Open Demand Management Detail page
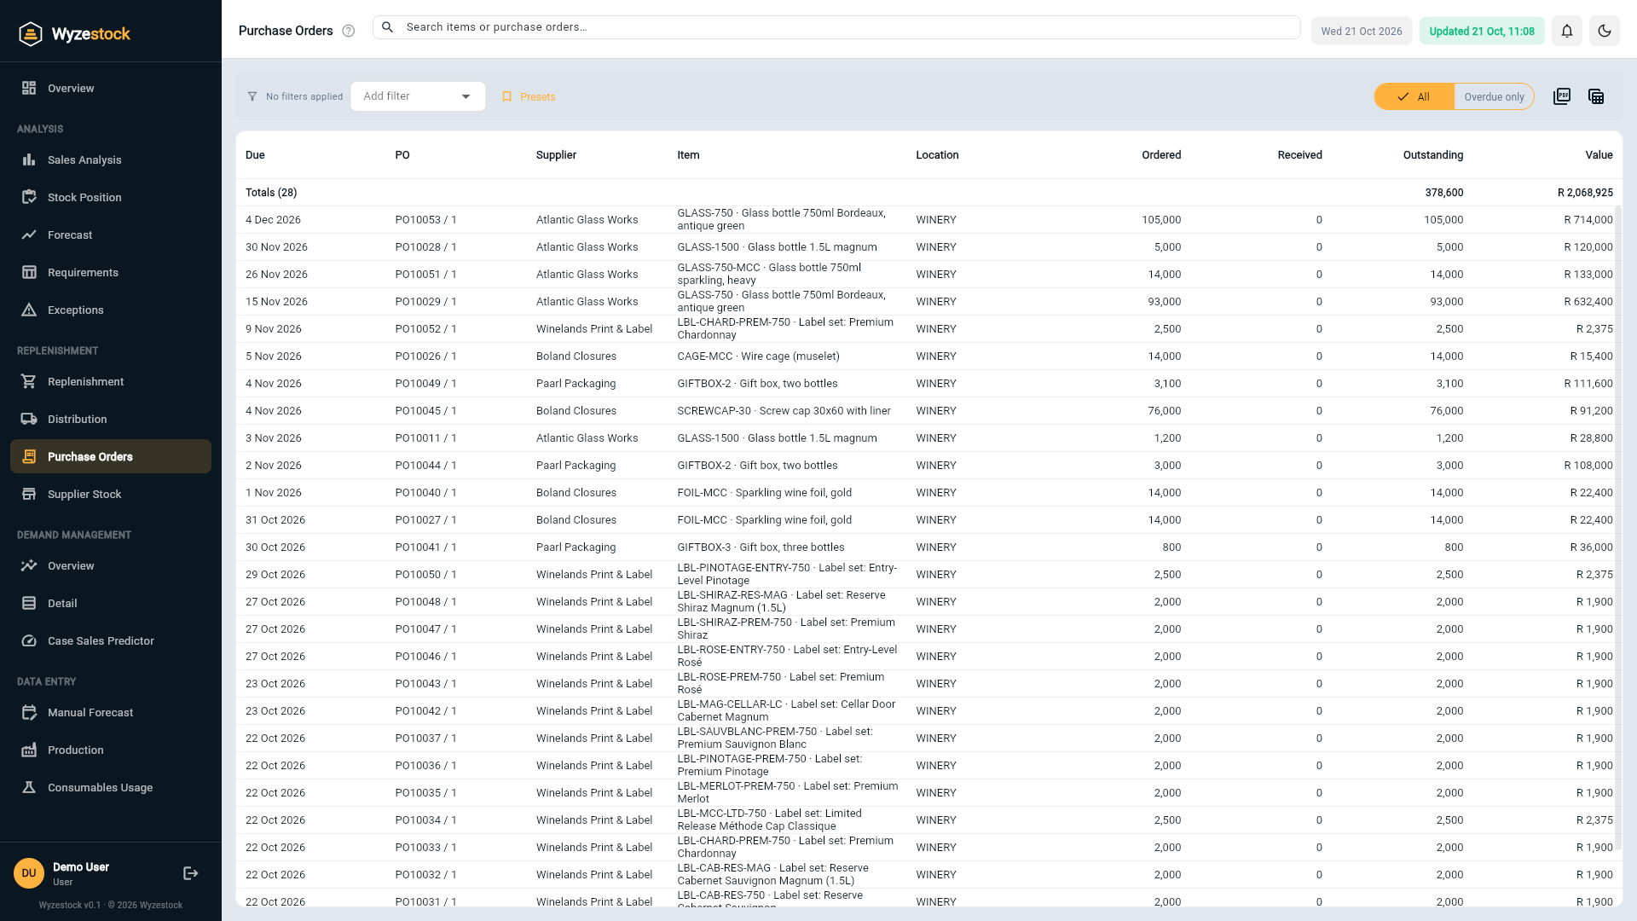 click(111, 603)
